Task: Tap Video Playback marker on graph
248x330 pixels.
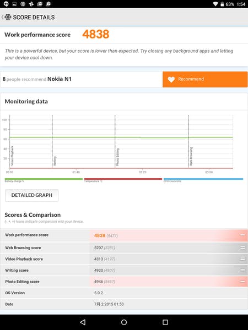Action: pos(12,156)
